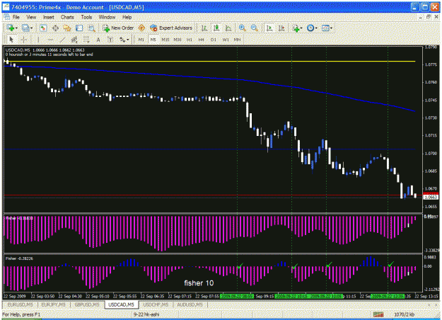The height and width of the screenshot is (320, 442).
Task: Open the Help menu
Action: (x=127, y=17)
